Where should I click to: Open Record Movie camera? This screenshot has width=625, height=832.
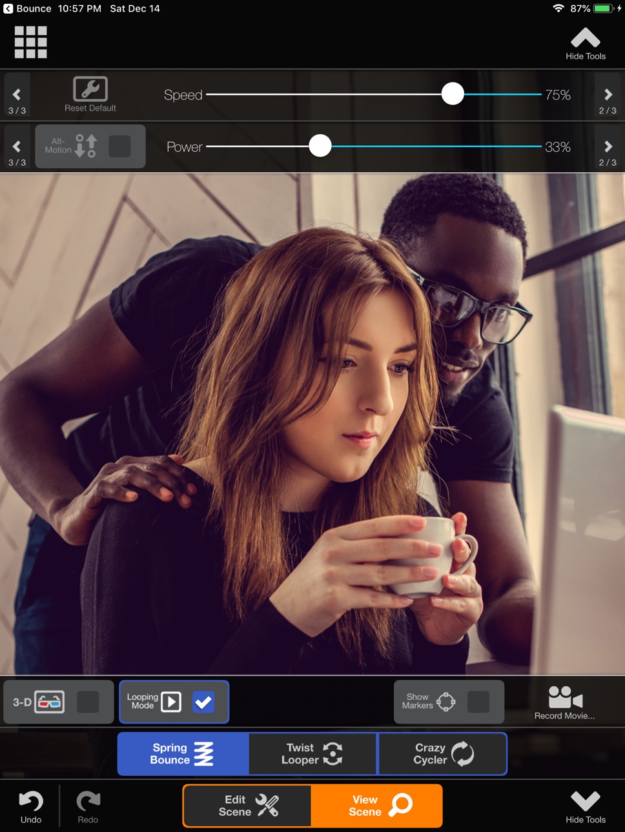565,702
